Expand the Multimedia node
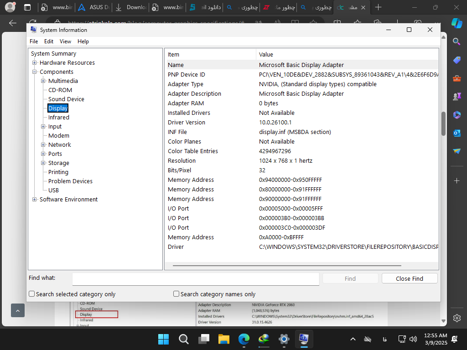467x350 pixels. point(43,81)
